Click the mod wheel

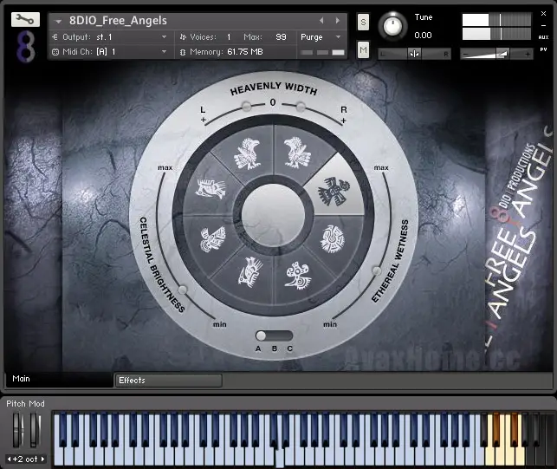(36, 429)
